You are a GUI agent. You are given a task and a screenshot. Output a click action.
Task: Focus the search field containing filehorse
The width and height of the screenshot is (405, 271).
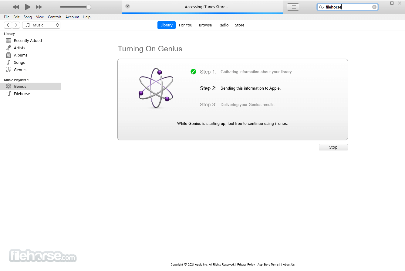pyautogui.click(x=348, y=7)
